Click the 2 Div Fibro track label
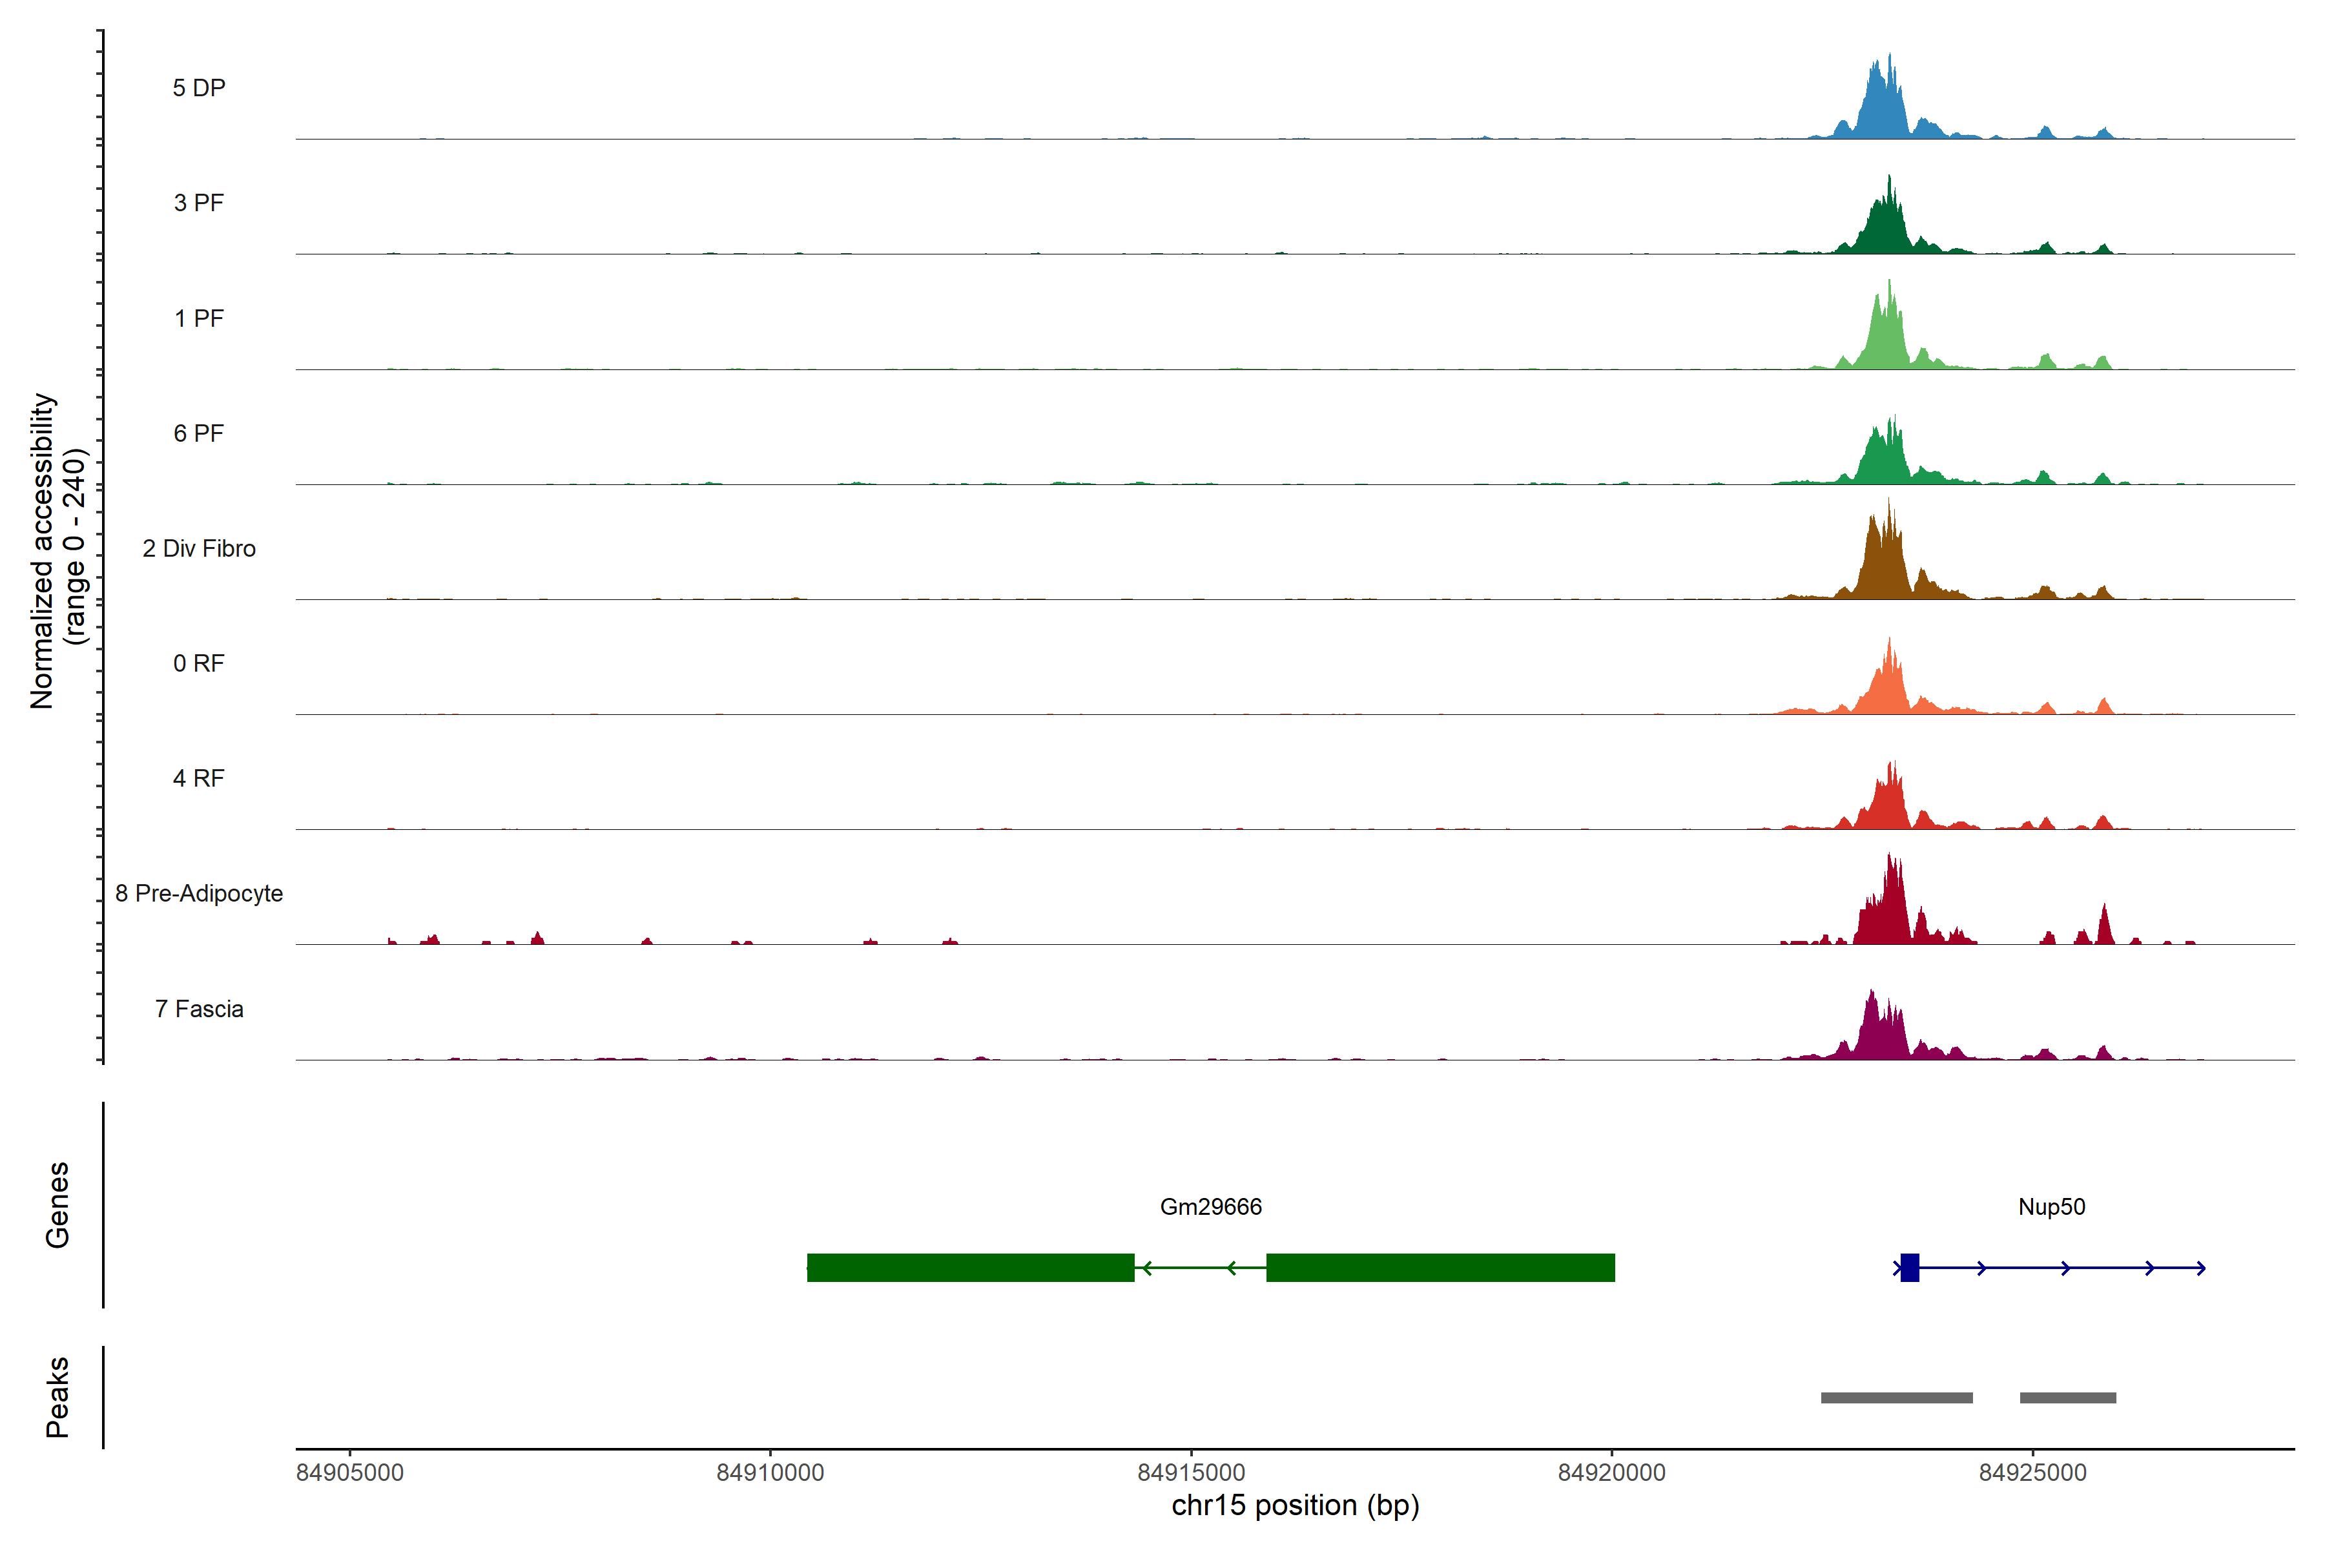Viewport: 2325px width, 1550px height. coord(199,548)
